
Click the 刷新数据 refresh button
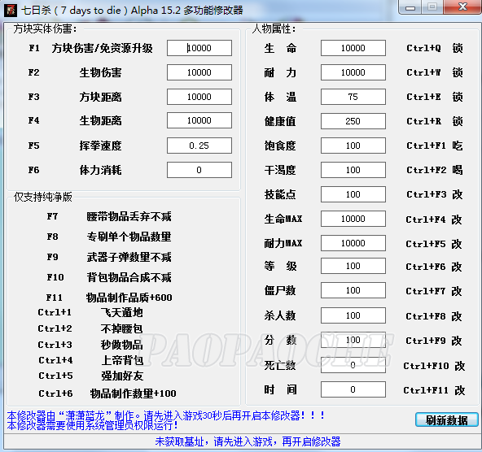(447, 419)
